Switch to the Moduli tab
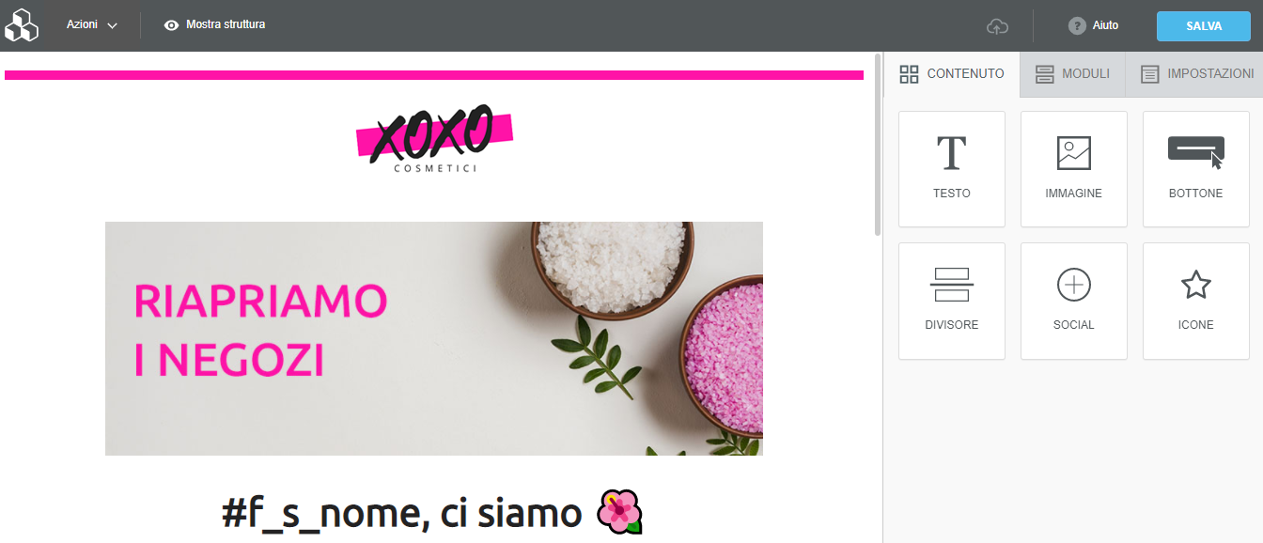This screenshot has height=543, width=1263. 1072,73
